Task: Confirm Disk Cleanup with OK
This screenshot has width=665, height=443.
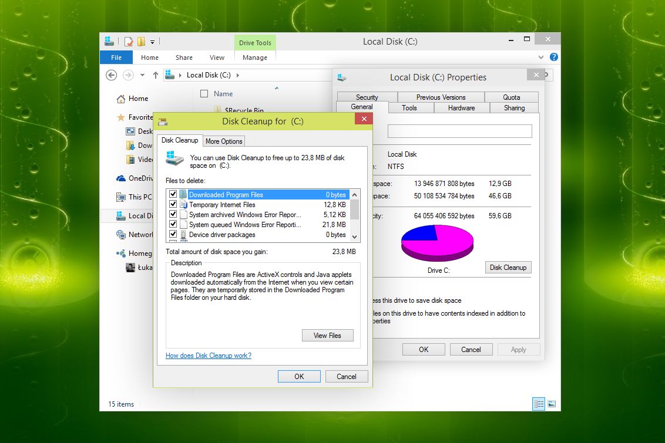Action: point(299,377)
